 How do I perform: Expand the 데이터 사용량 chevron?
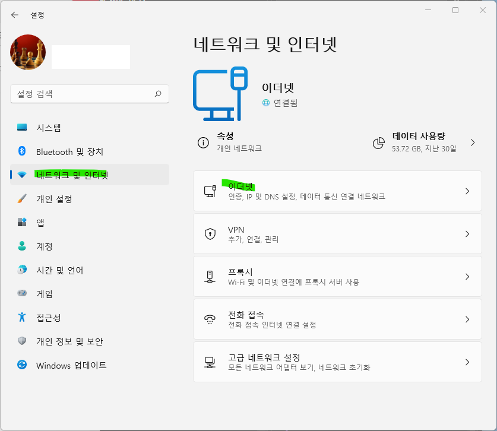point(473,142)
